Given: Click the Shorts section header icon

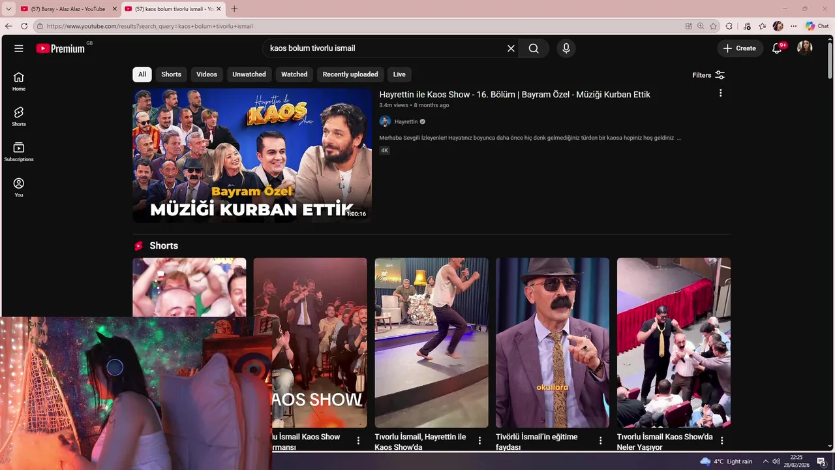Looking at the screenshot, I should point(138,246).
